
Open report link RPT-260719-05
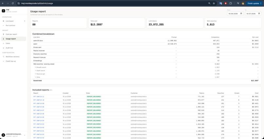coord(39,117)
